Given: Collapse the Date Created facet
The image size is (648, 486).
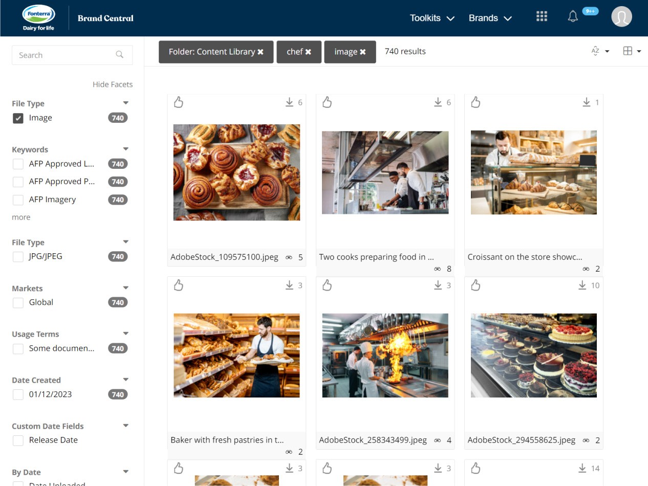Looking at the screenshot, I should click(126, 380).
